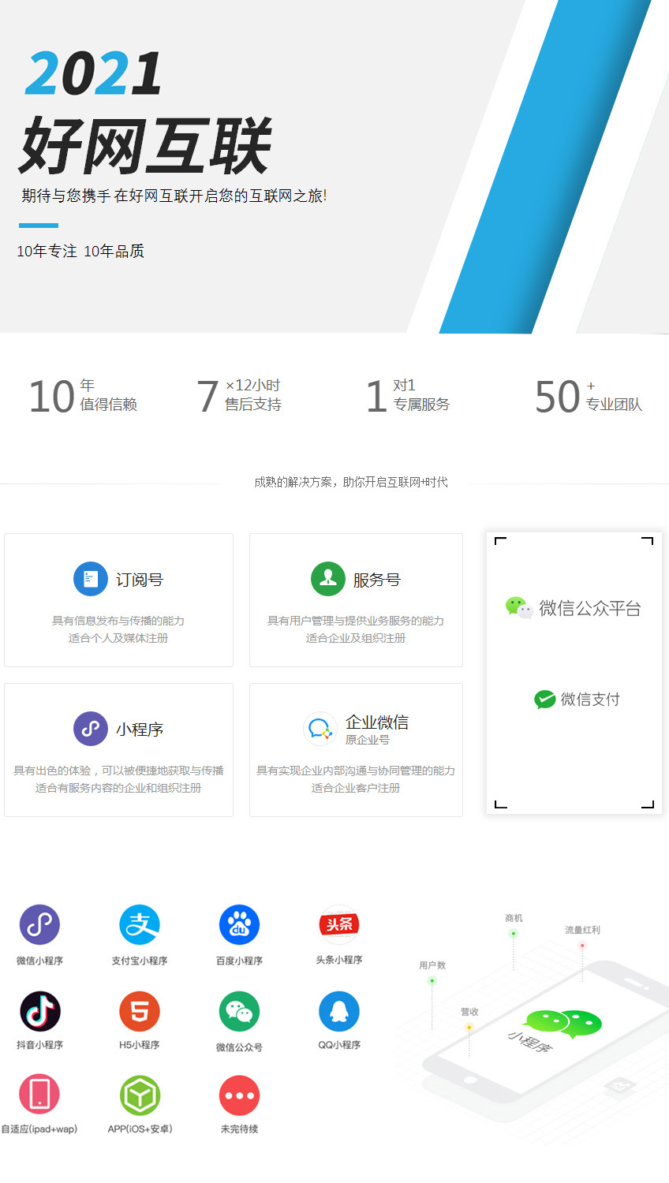The width and height of the screenshot is (669, 1183).
Task: Click the 订阅号 blue document icon
Action: point(90,579)
